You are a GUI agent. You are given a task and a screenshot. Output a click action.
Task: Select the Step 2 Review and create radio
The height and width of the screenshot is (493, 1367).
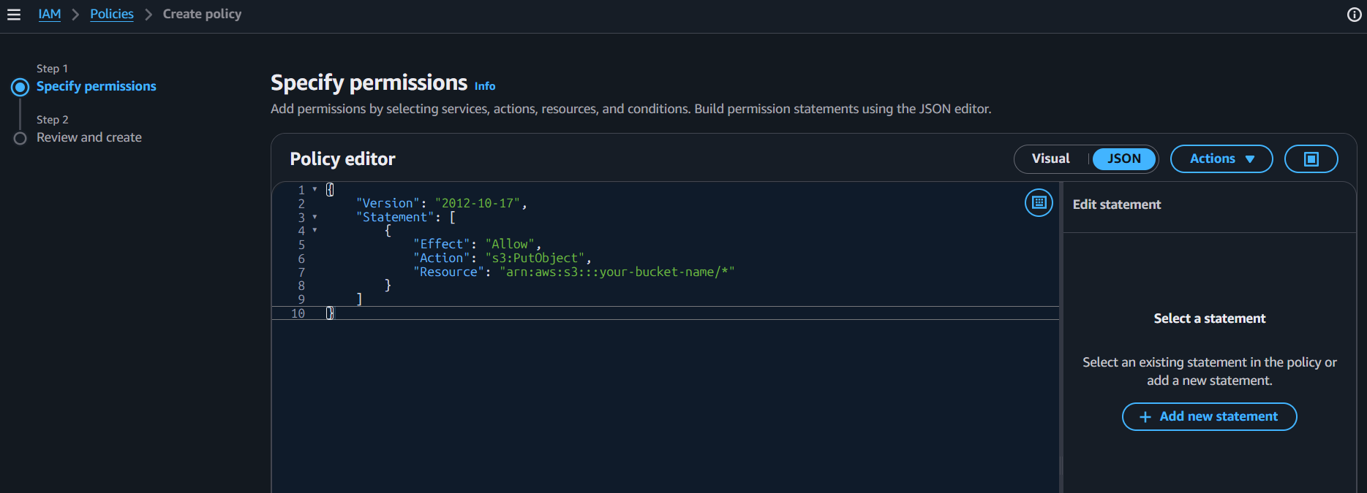pos(20,138)
